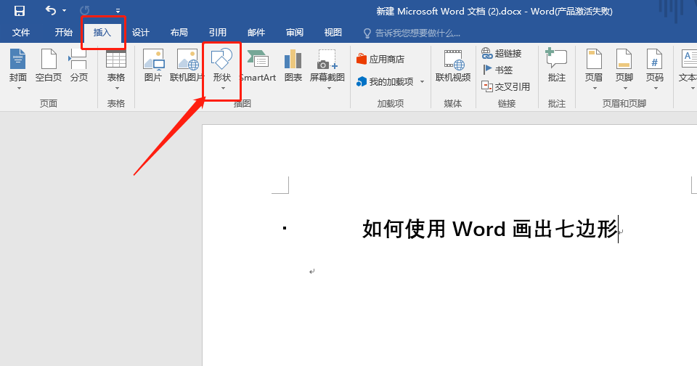
Task: Insert a picture with 图片 icon
Action: coord(153,66)
